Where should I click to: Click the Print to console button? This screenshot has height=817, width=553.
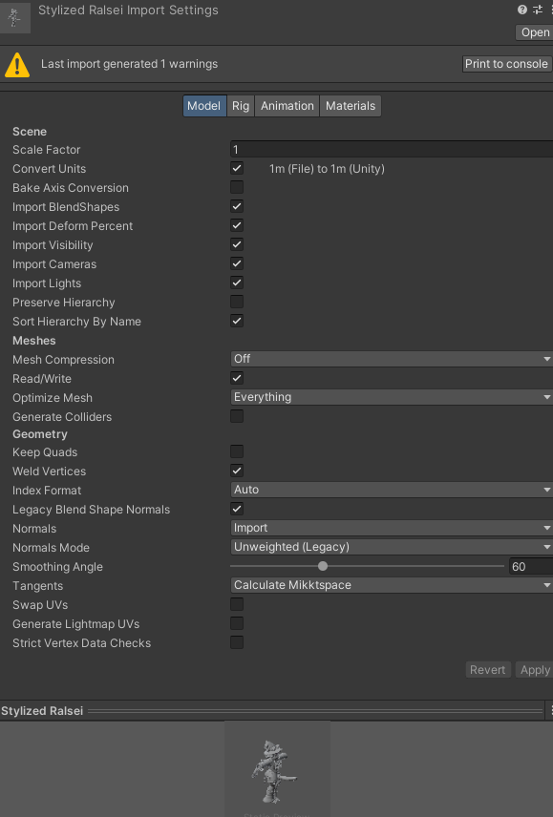pyautogui.click(x=506, y=64)
